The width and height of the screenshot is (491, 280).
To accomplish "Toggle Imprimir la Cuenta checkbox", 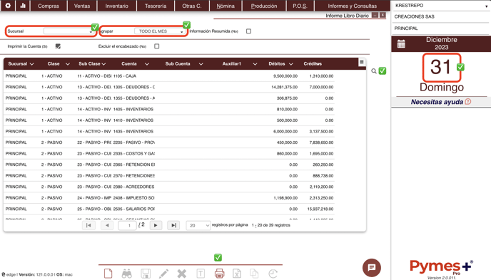I will coord(58,46).
